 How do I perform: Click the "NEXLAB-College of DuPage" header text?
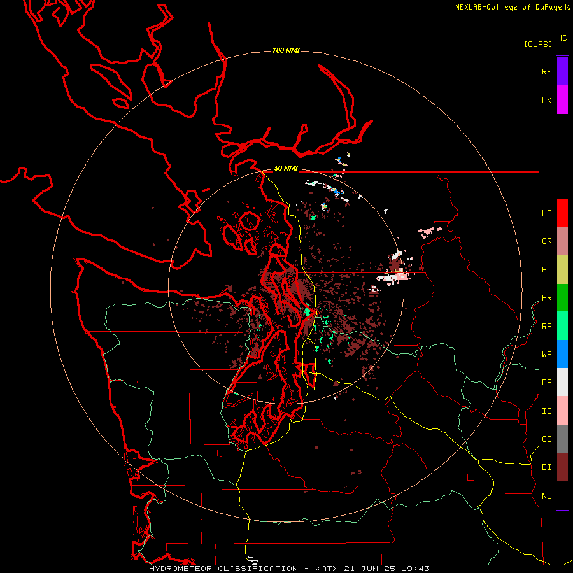pos(508,7)
